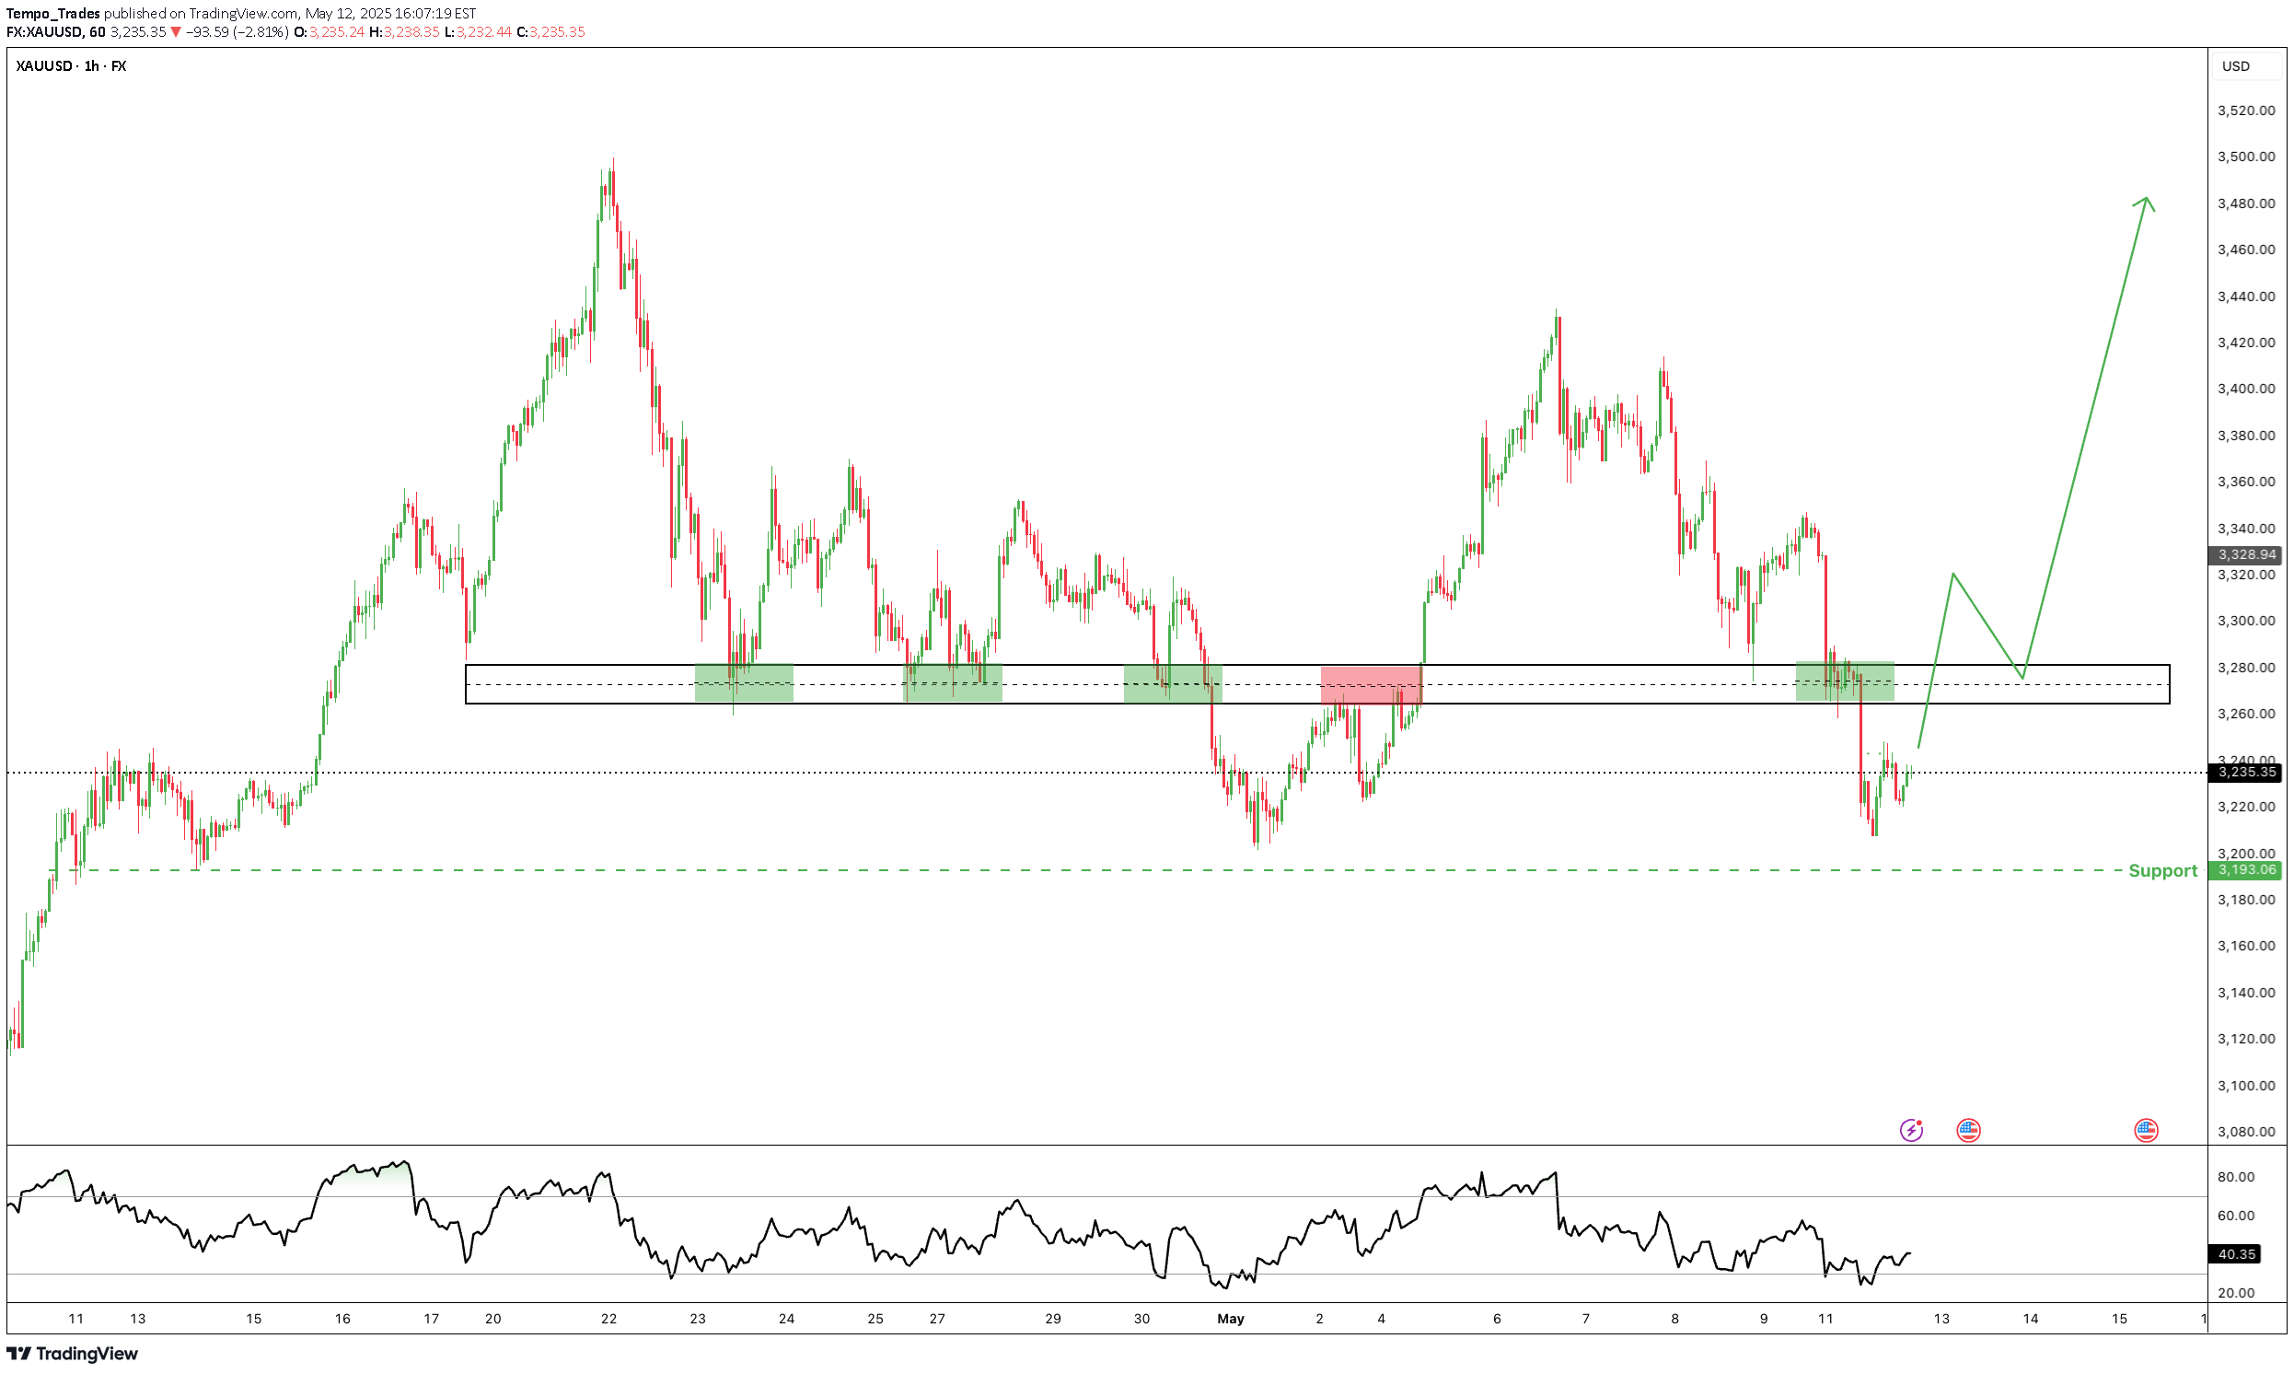Click the 3,080.00 price axis label
The image size is (2294, 1374).
pos(2247,1133)
